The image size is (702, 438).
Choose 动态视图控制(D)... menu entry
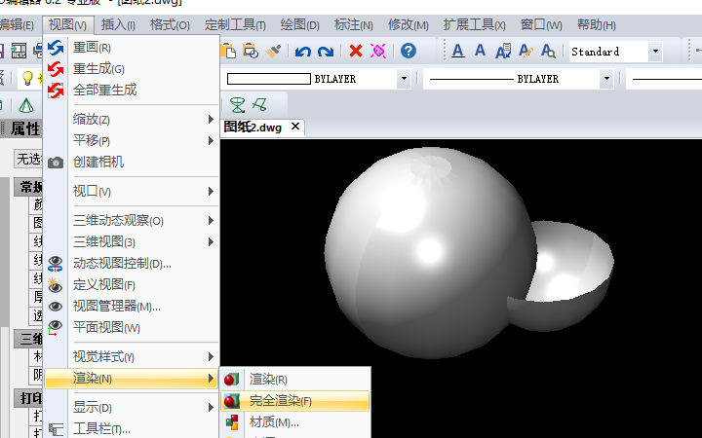point(132,263)
